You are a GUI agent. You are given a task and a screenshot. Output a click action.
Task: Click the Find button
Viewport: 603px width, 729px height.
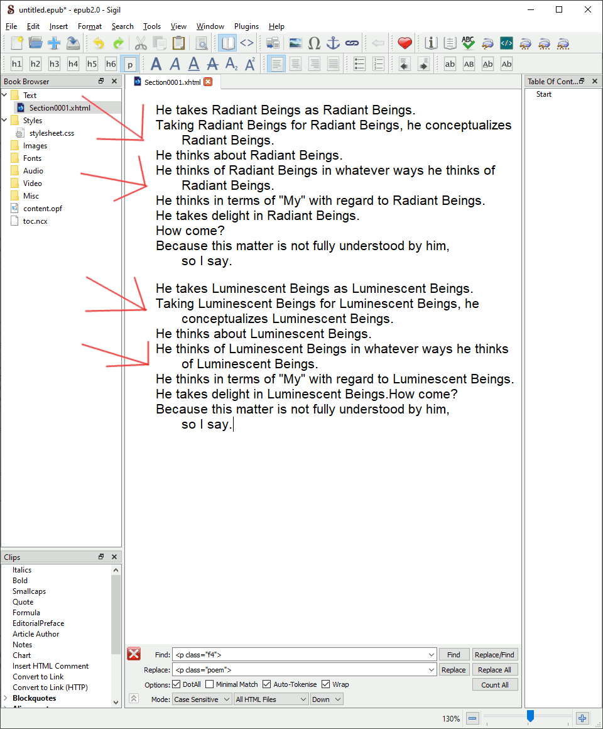454,655
